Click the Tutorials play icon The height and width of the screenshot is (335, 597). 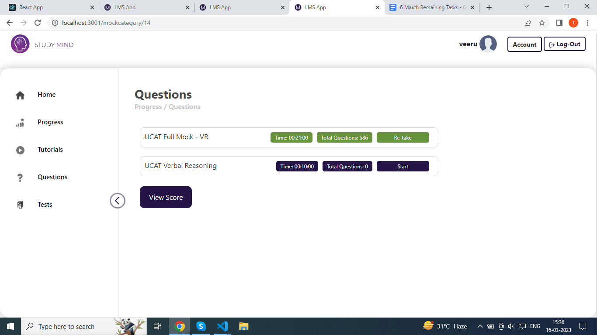pos(20,150)
